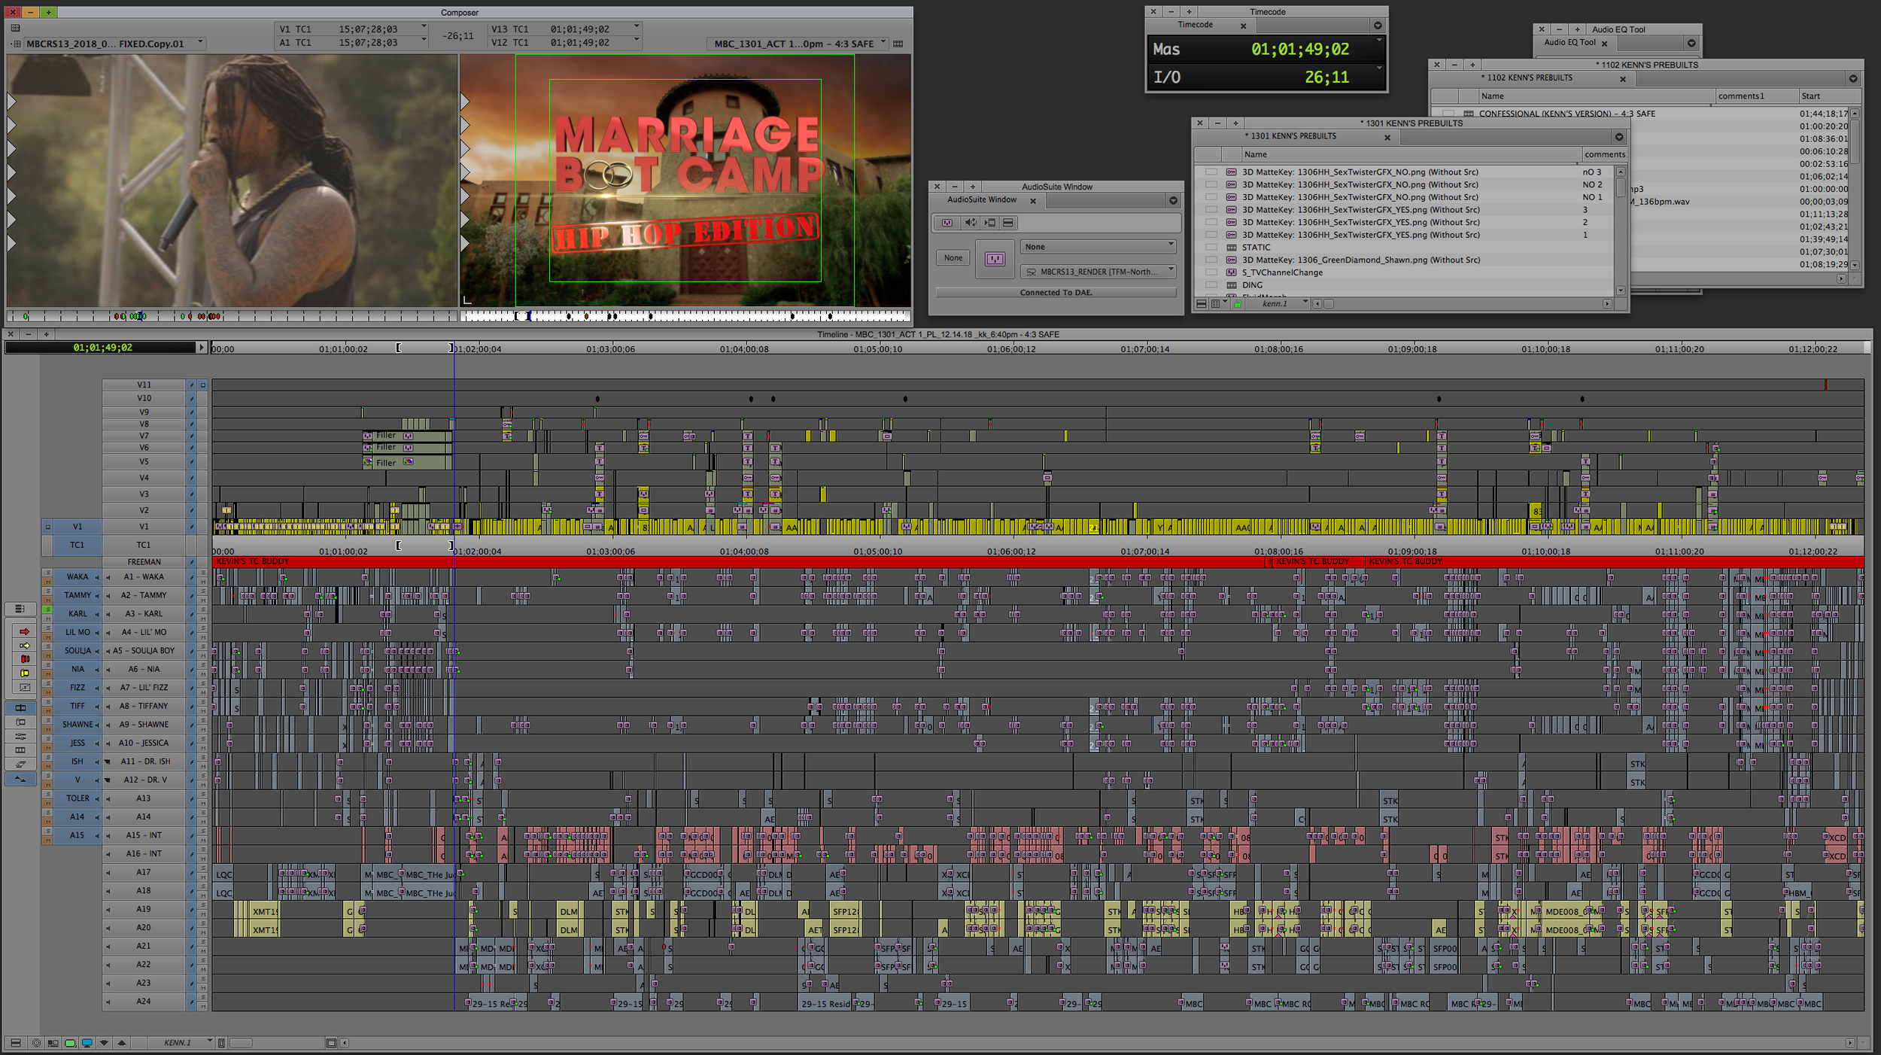The height and width of the screenshot is (1055, 1881).
Task: Open the Timecode window panel menu arrow
Action: tap(1378, 26)
